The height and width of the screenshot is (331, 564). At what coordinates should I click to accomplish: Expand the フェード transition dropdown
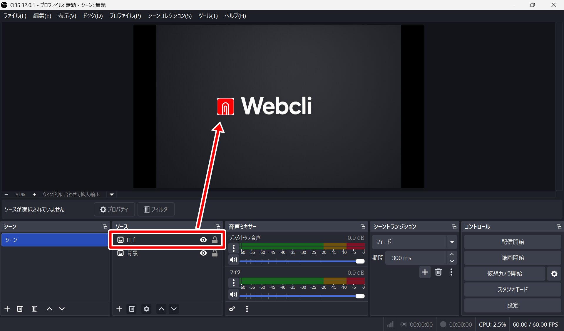(452, 242)
